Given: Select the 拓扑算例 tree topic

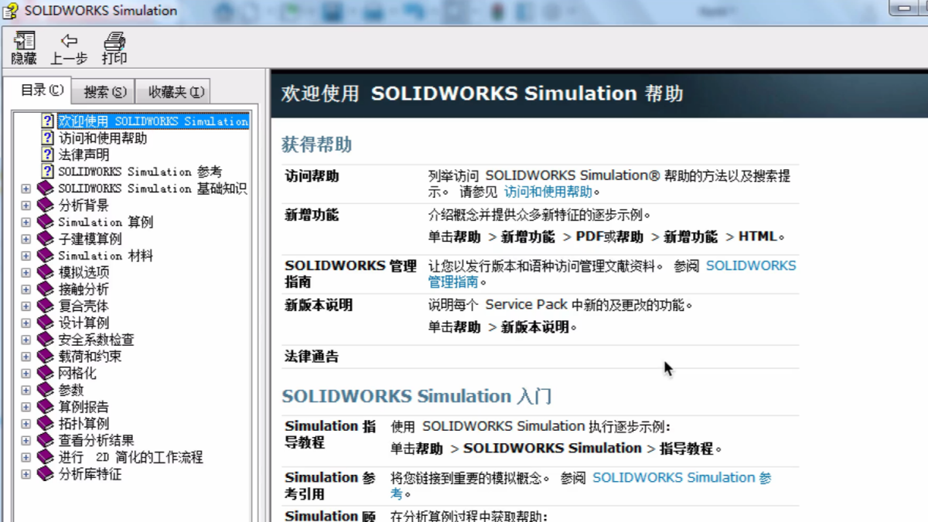Looking at the screenshot, I should (x=84, y=424).
